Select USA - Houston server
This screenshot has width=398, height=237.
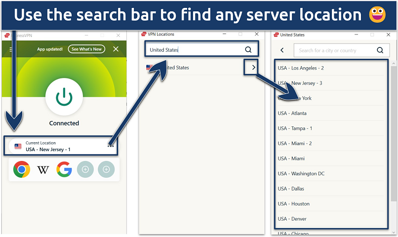(x=331, y=204)
